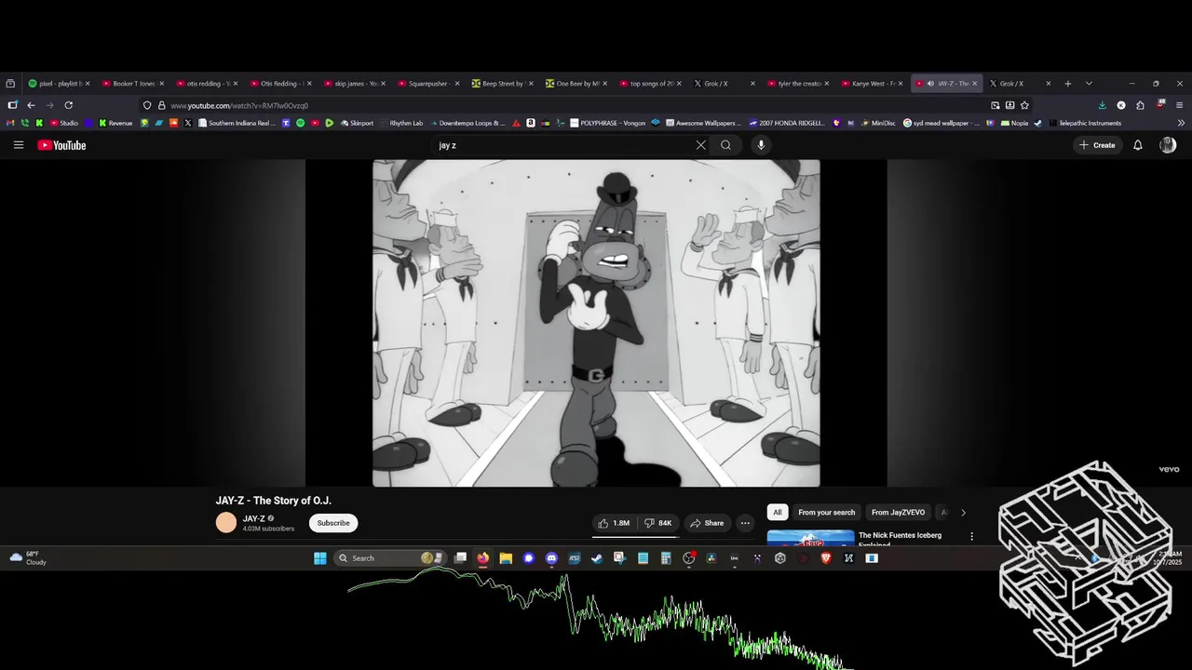Close the 'skip james' tab

383,84
